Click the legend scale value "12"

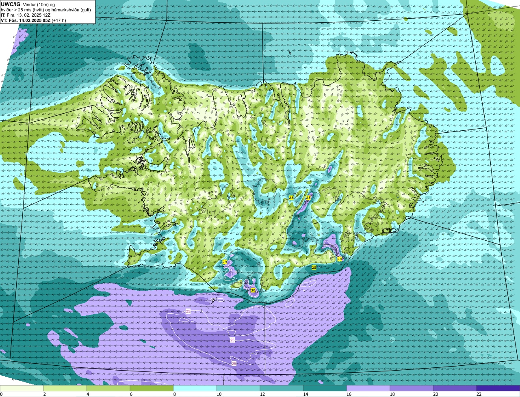point(262,394)
